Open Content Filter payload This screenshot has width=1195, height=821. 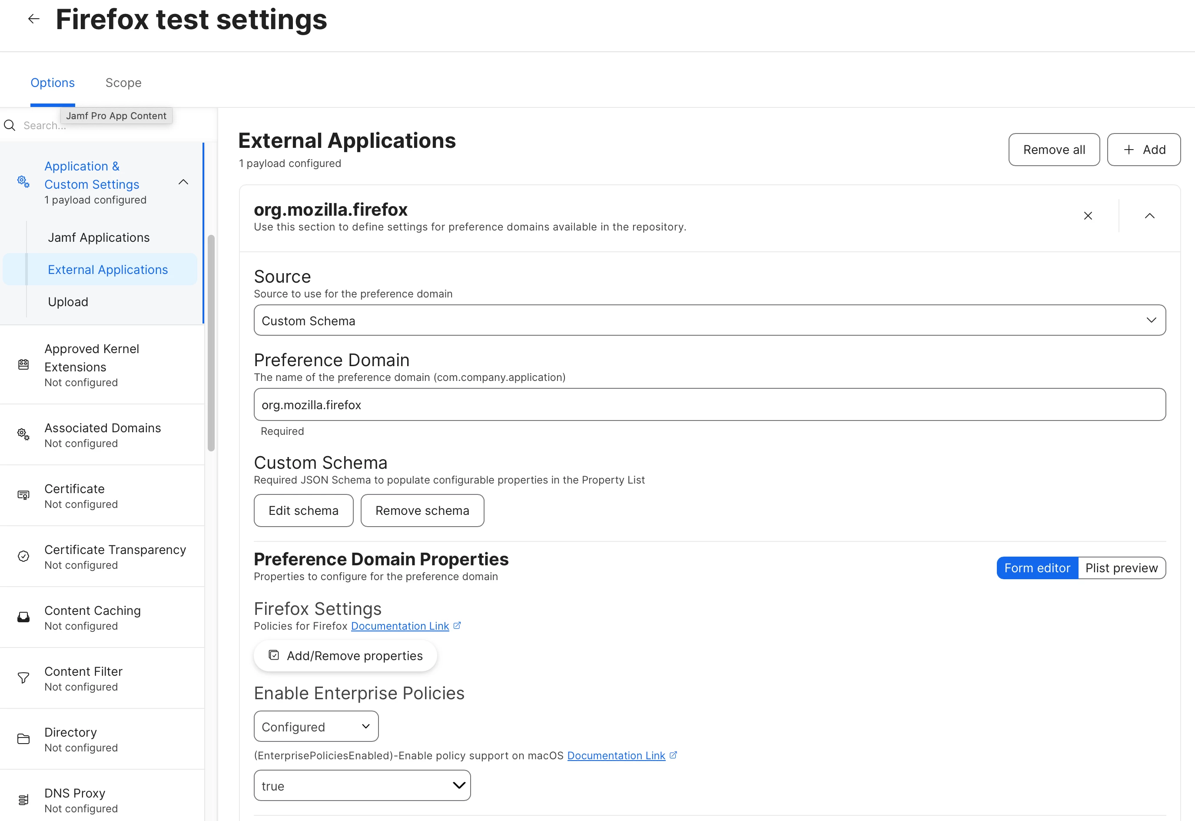coord(102,678)
